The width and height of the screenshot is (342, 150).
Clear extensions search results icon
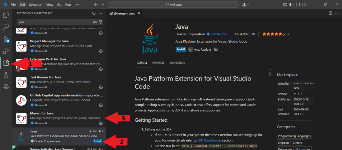pyautogui.click(x=95, y=22)
